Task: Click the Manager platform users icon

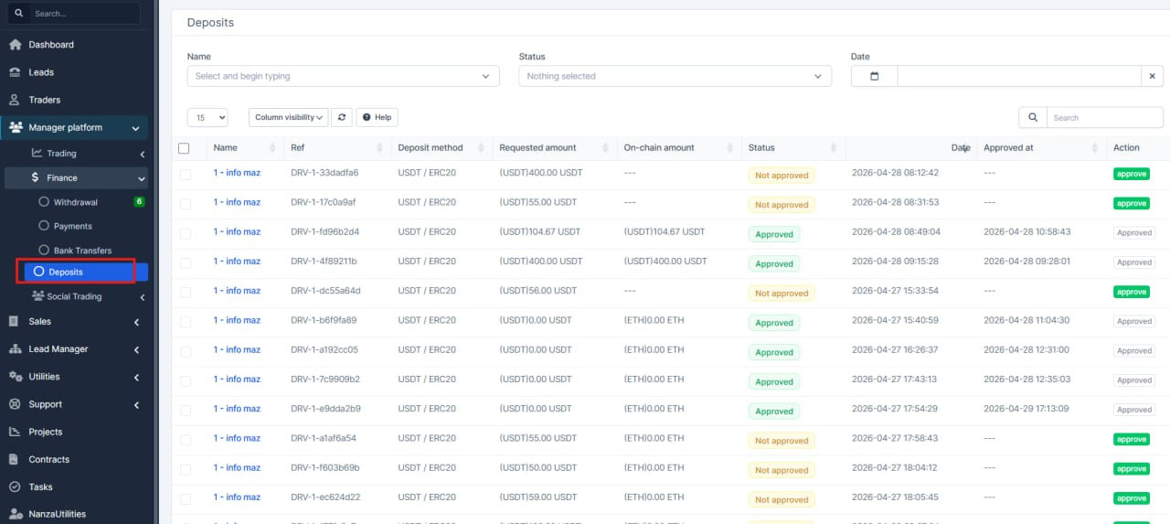Action: tap(15, 128)
